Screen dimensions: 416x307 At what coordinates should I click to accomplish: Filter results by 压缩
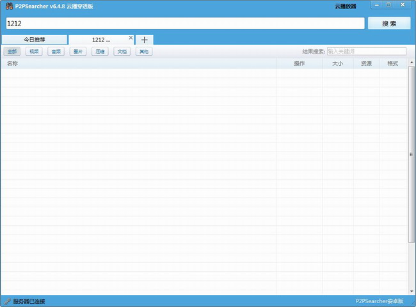100,51
